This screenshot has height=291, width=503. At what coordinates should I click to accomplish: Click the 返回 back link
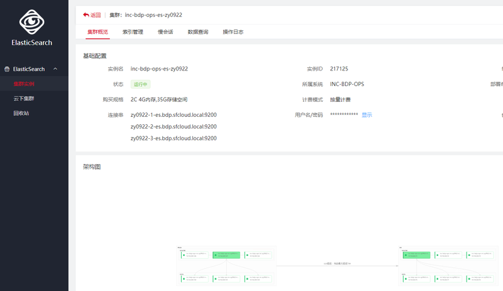[x=95, y=14]
